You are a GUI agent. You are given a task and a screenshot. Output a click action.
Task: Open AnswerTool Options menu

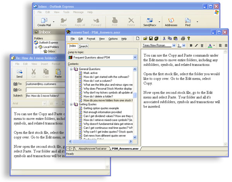113,39
